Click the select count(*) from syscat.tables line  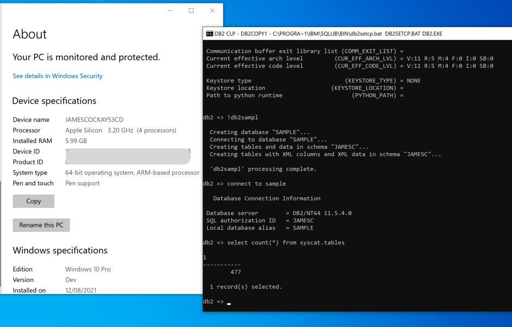274,243
